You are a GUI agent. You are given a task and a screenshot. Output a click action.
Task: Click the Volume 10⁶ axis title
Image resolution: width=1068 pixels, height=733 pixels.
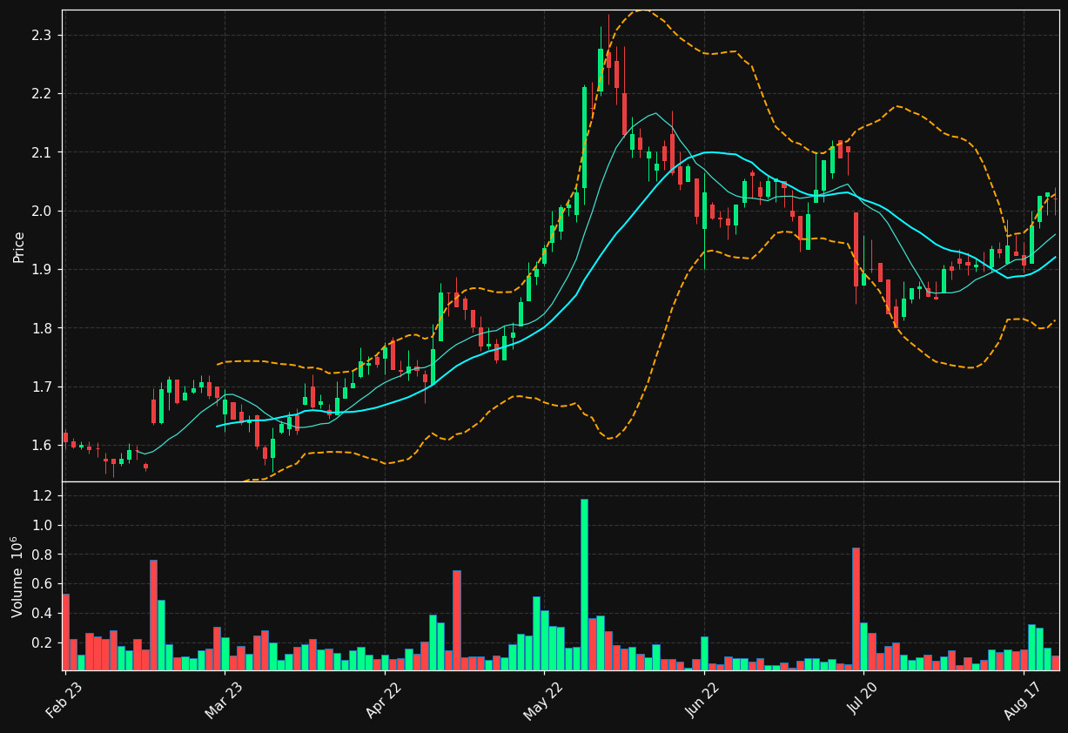(x=17, y=576)
